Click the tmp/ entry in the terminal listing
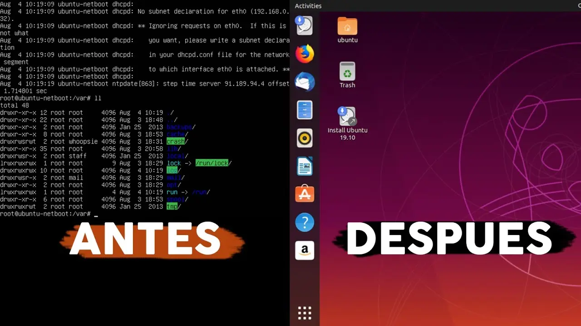This screenshot has width=581, height=326. point(172,206)
